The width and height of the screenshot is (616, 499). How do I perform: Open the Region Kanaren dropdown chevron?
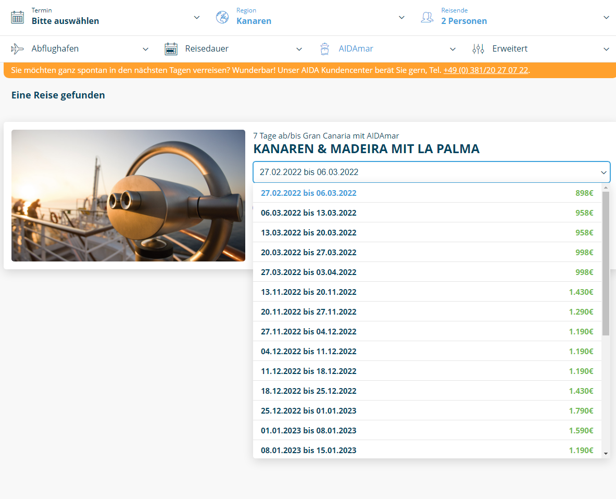[401, 17]
